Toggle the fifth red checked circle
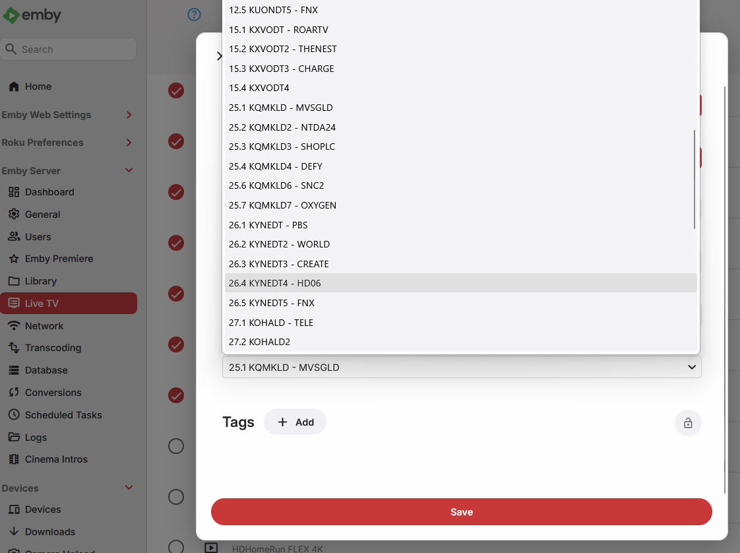Screen dimensions: 740x553 click(x=176, y=294)
